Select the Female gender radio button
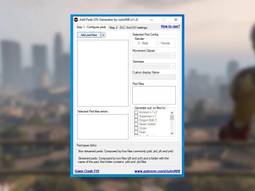The image size is (255, 191). coord(157,43)
